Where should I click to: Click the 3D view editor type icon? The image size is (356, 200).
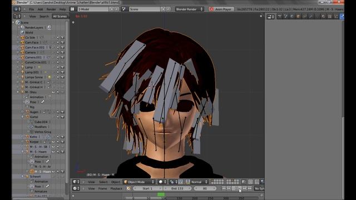(76, 182)
